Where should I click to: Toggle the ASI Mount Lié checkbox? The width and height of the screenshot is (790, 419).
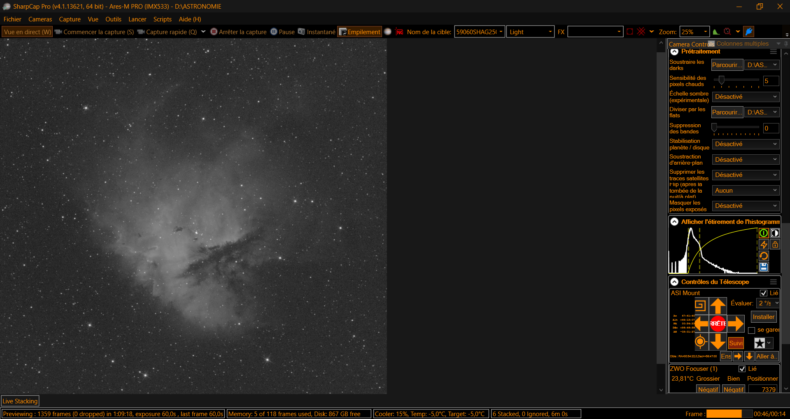(x=764, y=293)
